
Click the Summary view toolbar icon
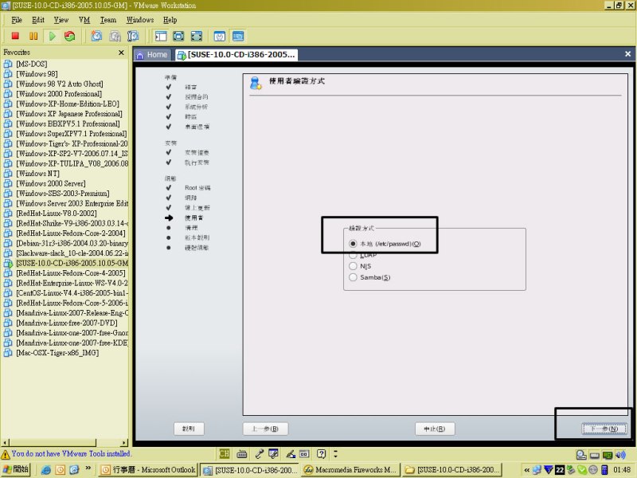(x=220, y=36)
